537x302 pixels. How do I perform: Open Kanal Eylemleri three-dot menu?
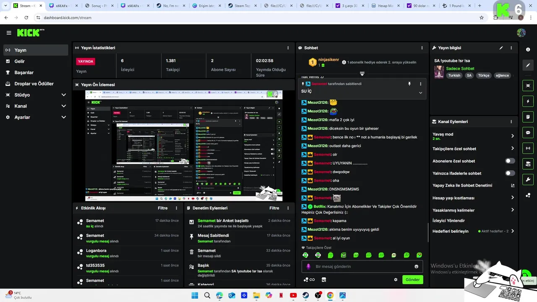[511, 122]
